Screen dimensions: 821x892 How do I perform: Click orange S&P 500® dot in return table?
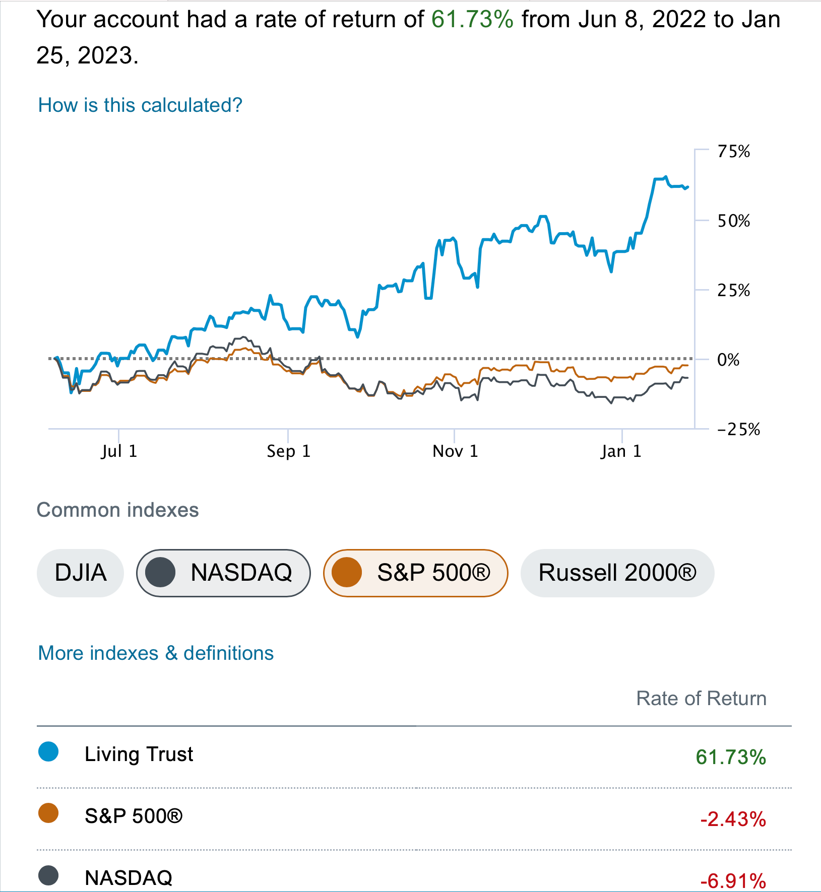pyautogui.click(x=48, y=813)
